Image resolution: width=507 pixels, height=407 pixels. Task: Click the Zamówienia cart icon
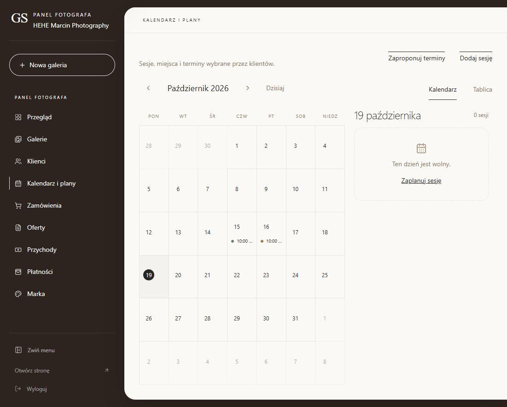pos(18,206)
